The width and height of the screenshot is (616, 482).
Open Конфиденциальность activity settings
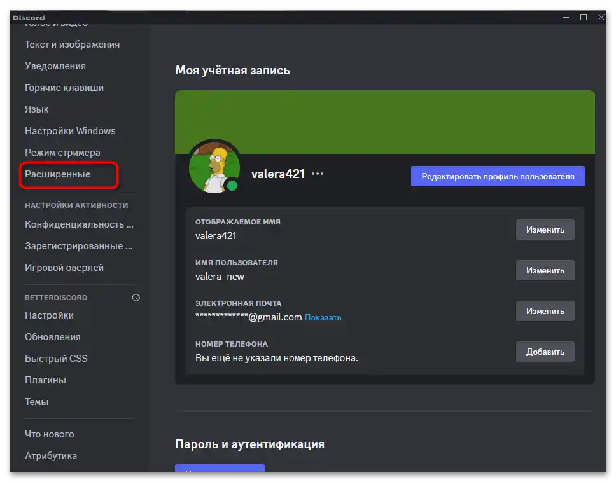(x=80, y=224)
